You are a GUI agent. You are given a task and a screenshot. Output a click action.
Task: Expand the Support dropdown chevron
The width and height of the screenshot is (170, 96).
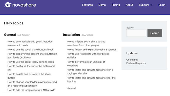pos(151,5)
